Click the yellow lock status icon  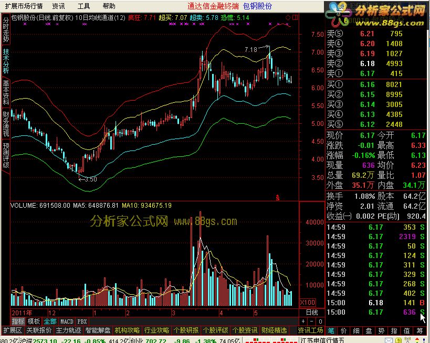tap(397, 340)
